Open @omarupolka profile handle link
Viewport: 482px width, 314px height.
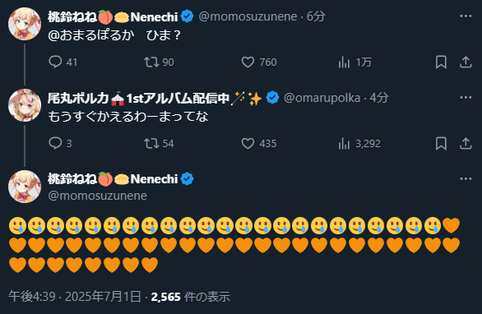(x=322, y=98)
